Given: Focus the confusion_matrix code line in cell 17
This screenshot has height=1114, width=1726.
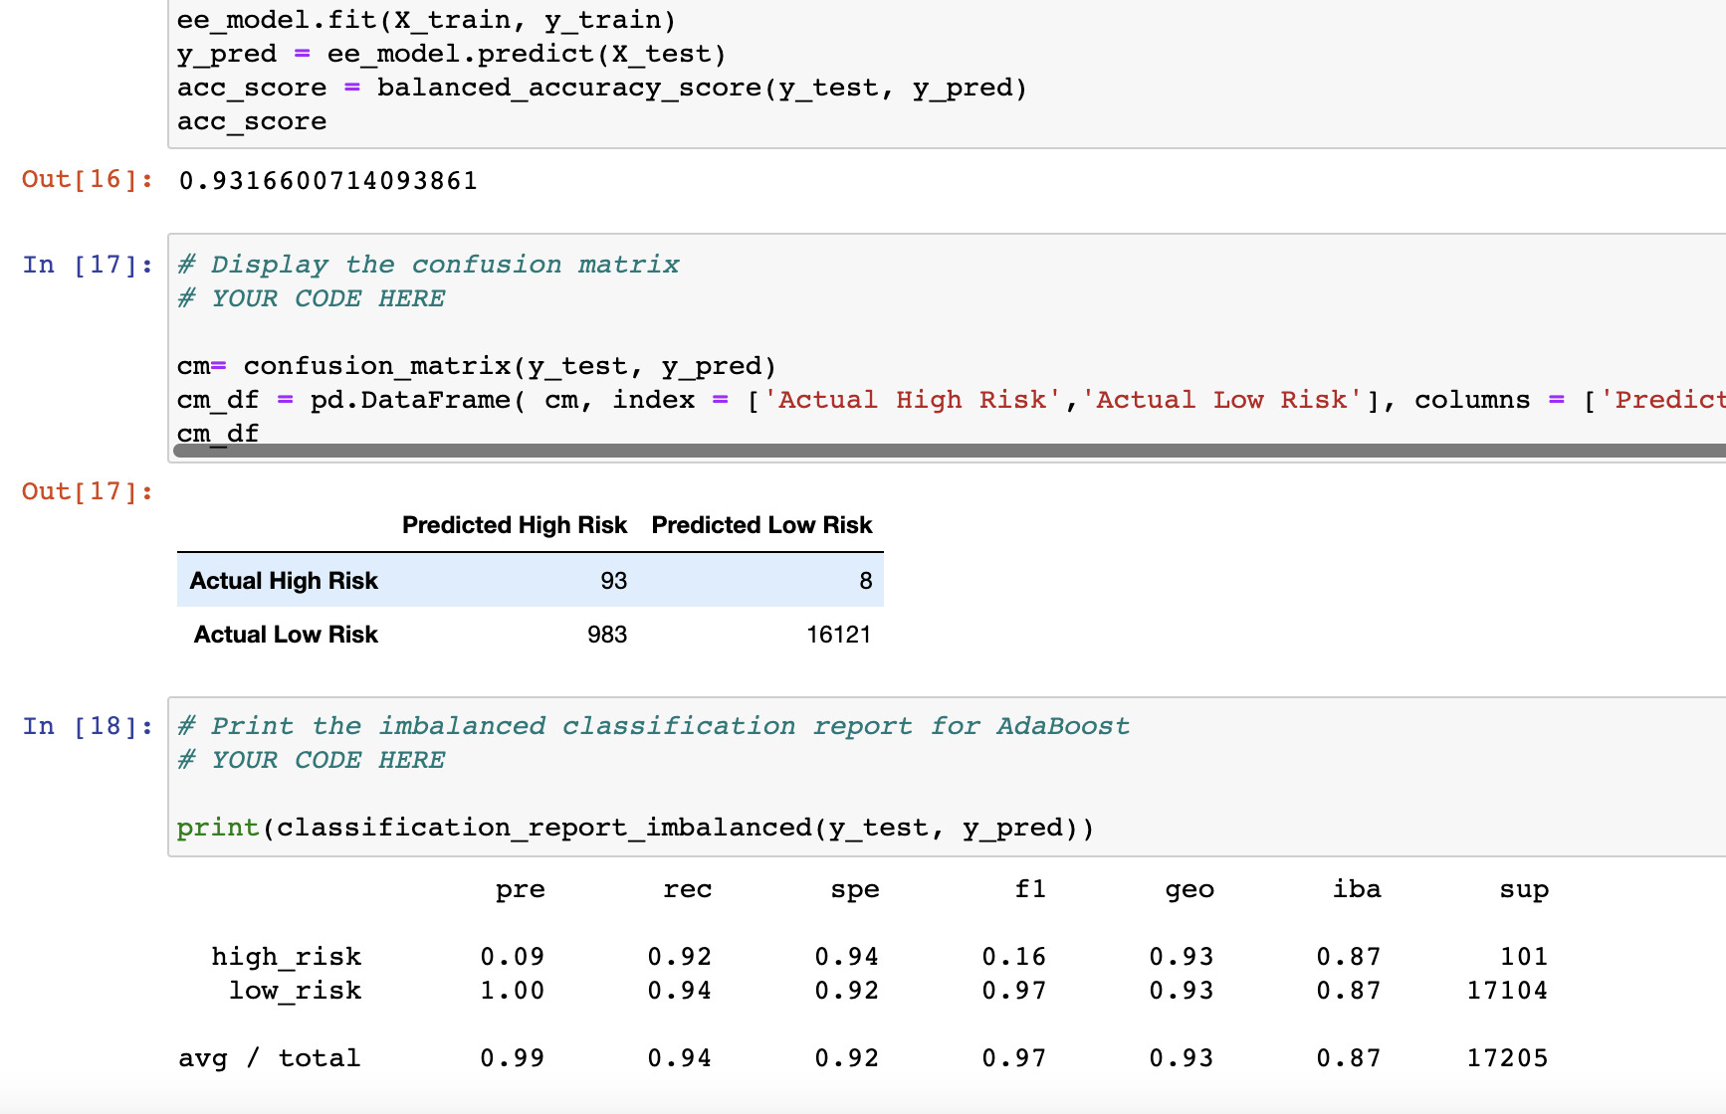Looking at the screenshot, I should [x=477, y=366].
